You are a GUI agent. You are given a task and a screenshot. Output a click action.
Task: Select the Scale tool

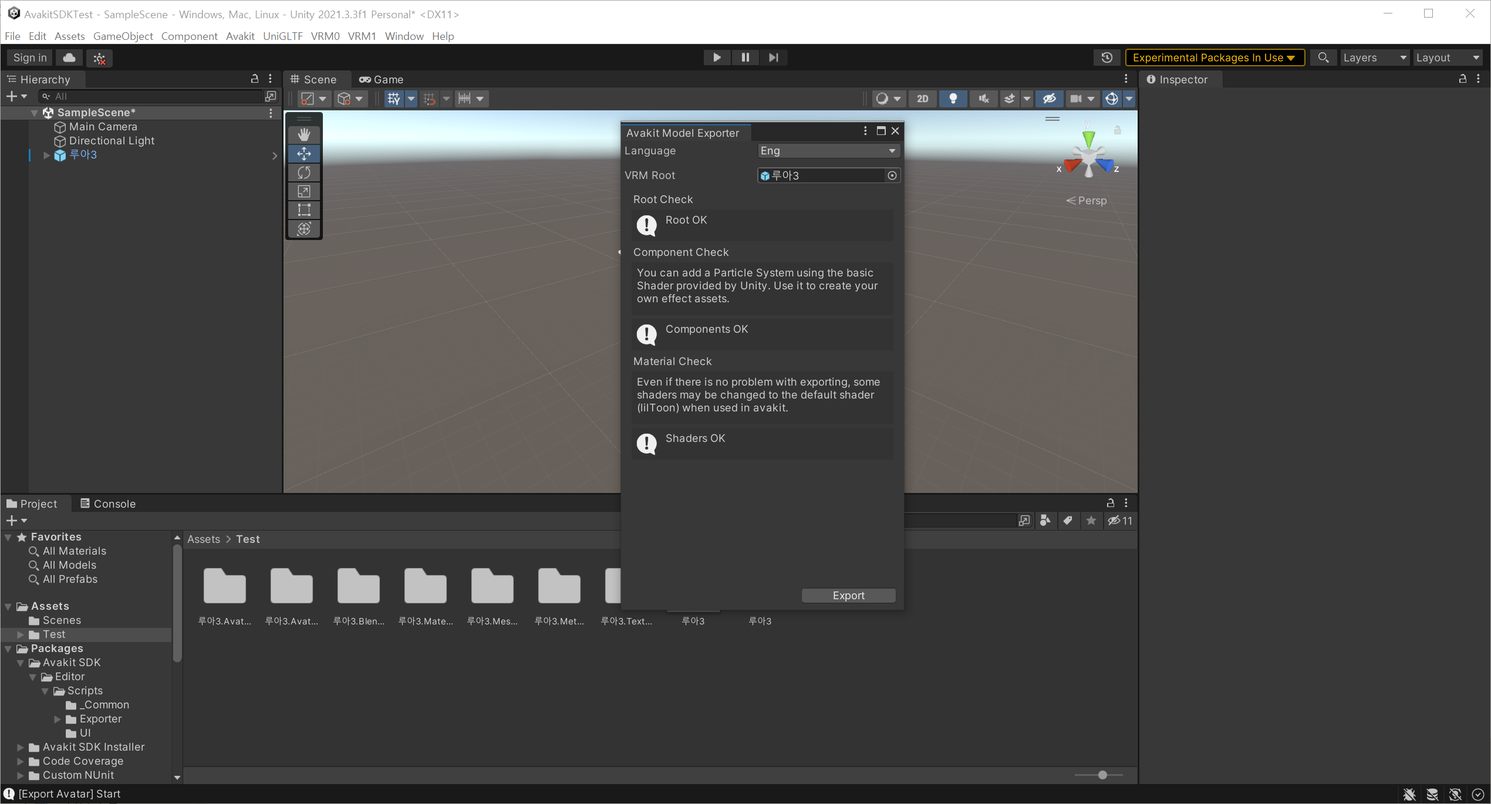pyautogui.click(x=303, y=191)
